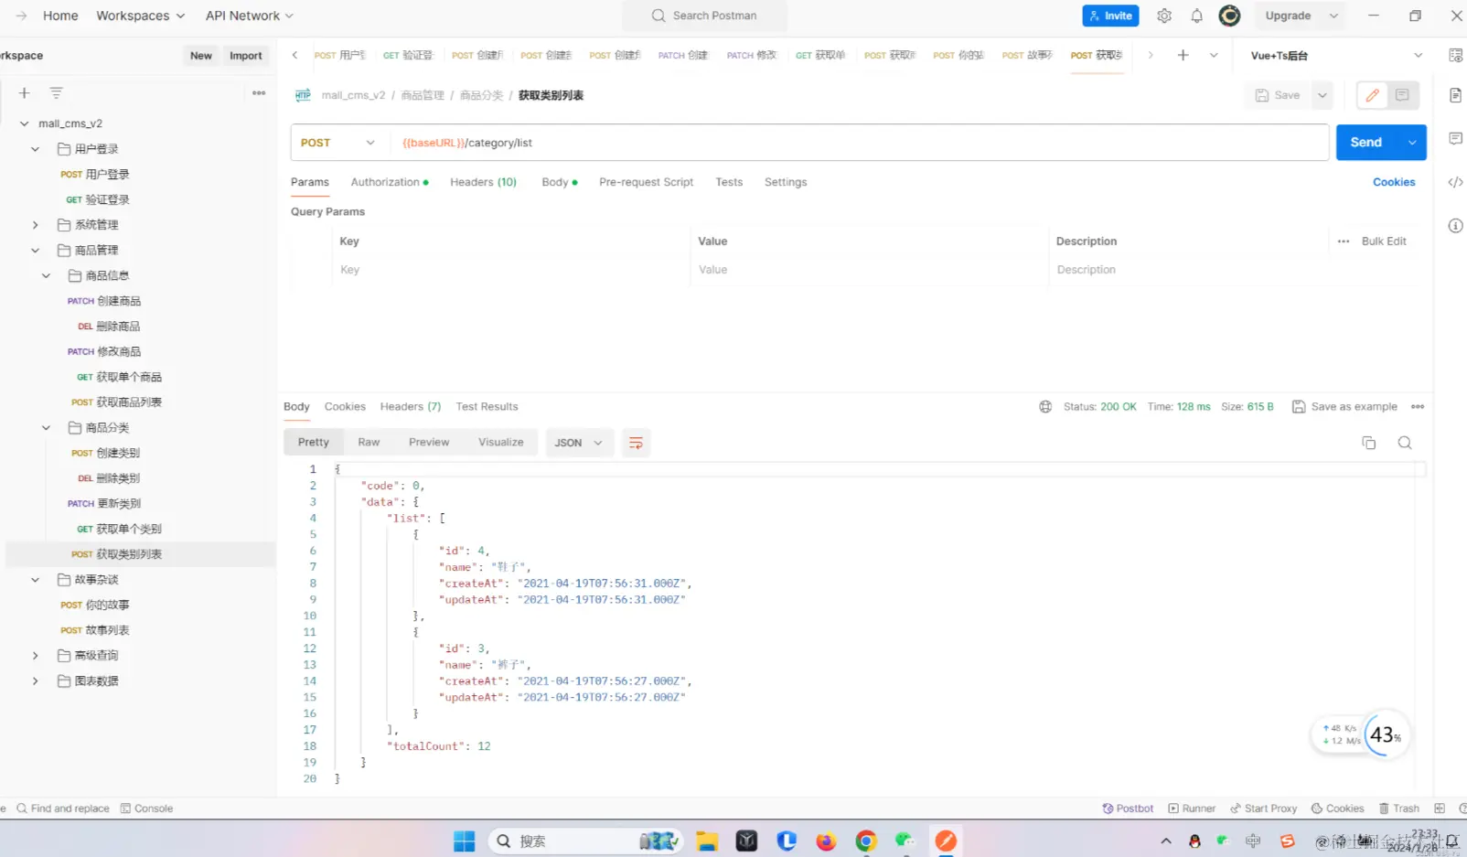Viewport: 1467px width, 857px height.
Task: Open the Tests tab
Action: pos(729,182)
